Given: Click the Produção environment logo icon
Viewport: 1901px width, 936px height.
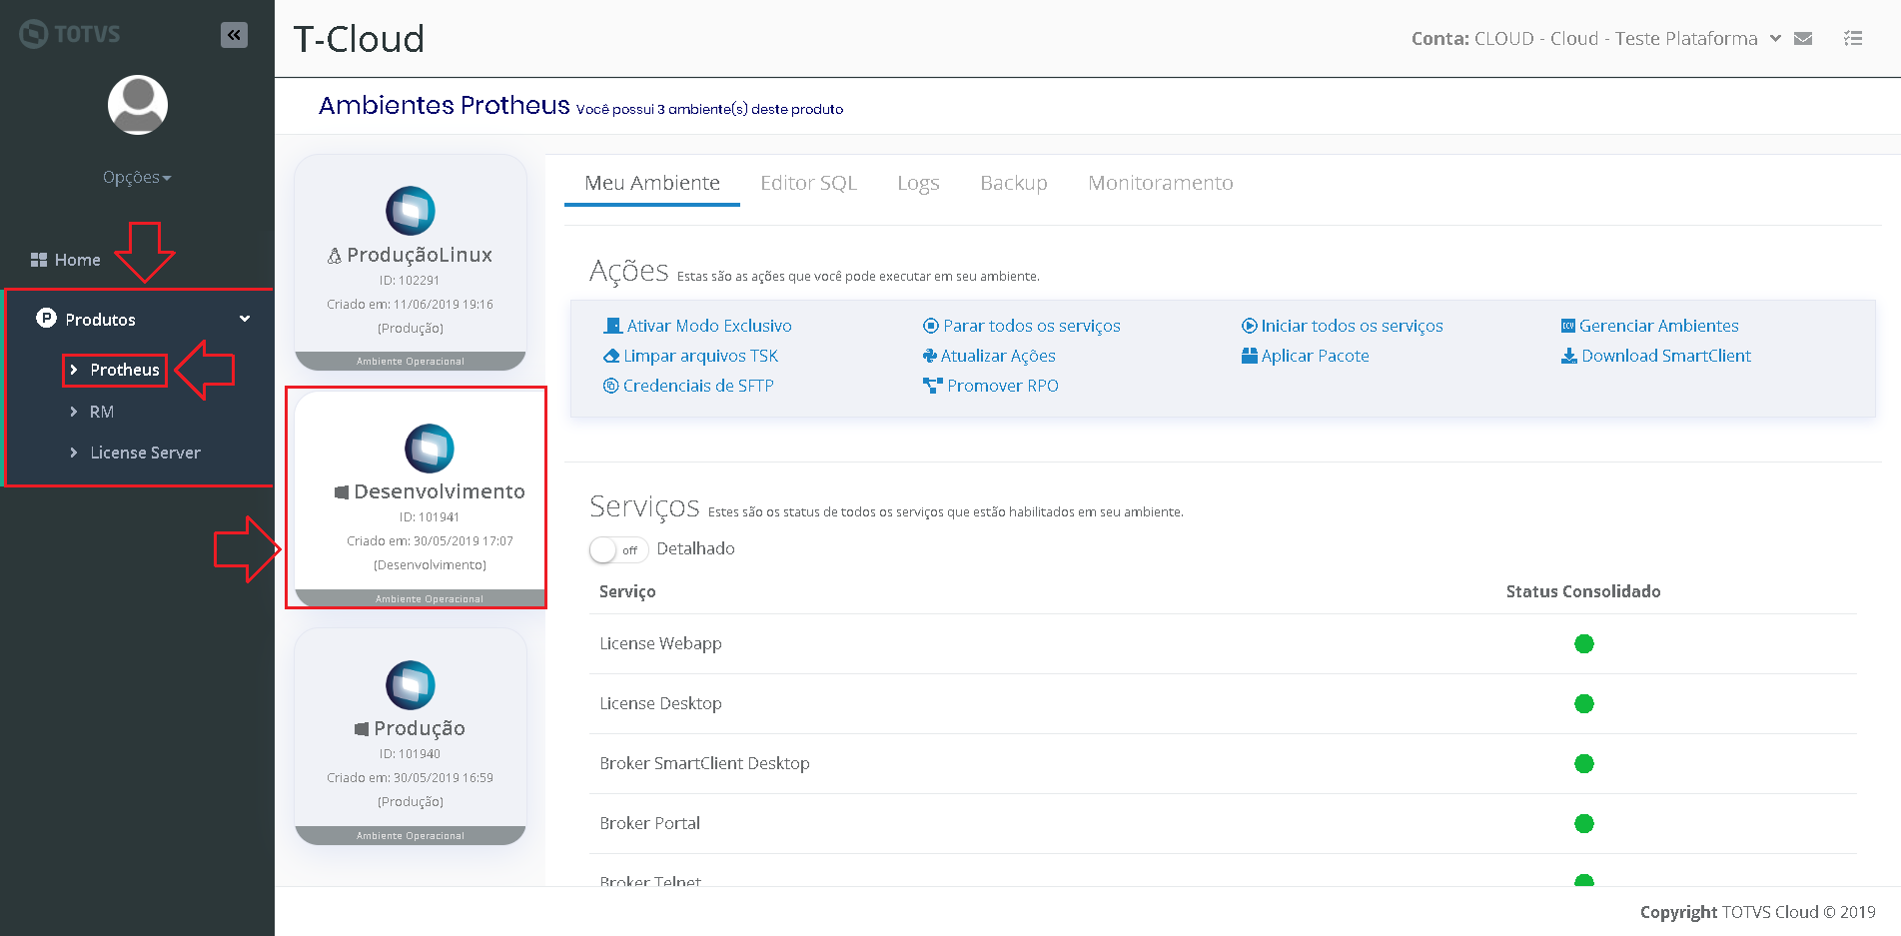Looking at the screenshot, I should coord(411,685).
